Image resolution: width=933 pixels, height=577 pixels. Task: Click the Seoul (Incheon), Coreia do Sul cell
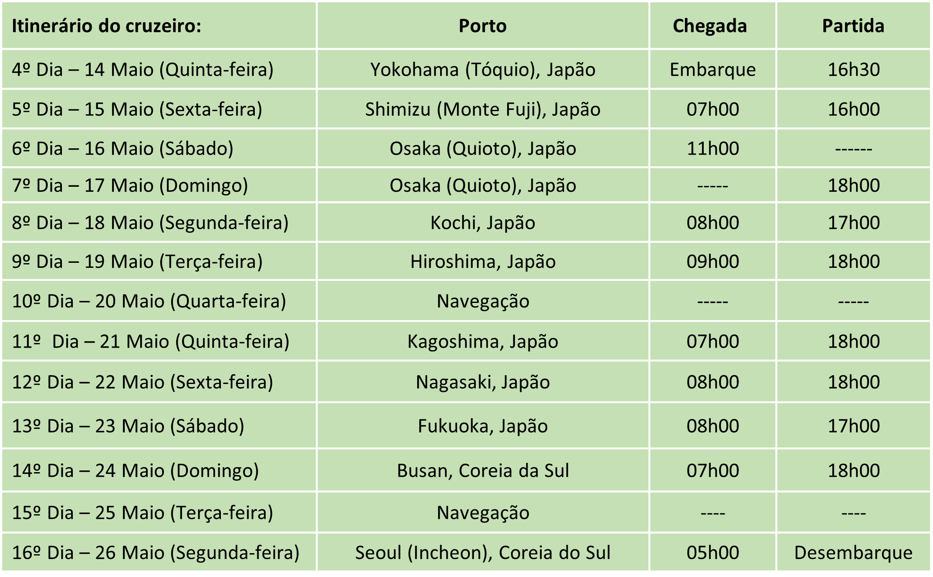pos(482,552)
